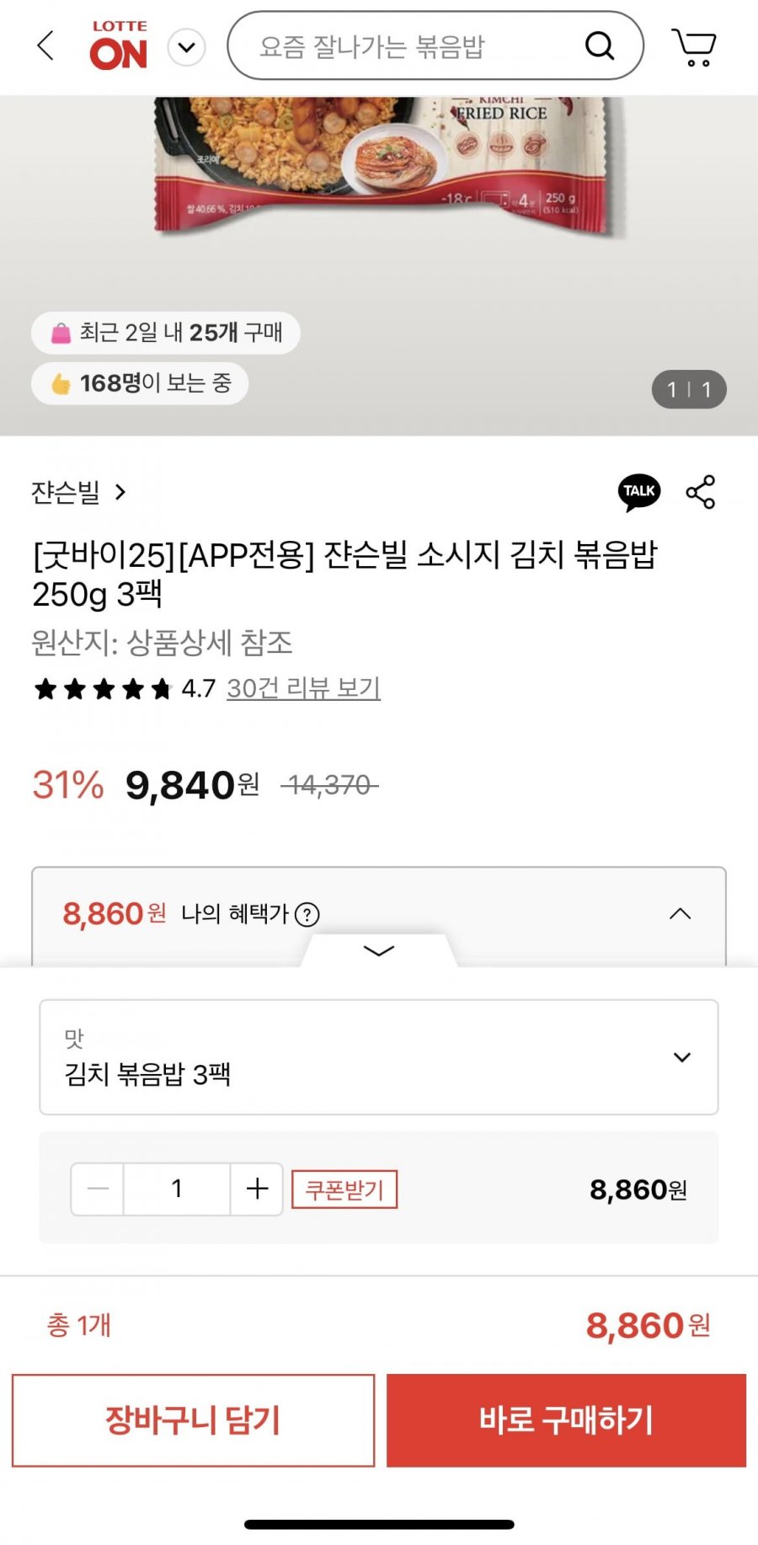Tap the 쿠폰받기 coupon button

(344, 1189)
